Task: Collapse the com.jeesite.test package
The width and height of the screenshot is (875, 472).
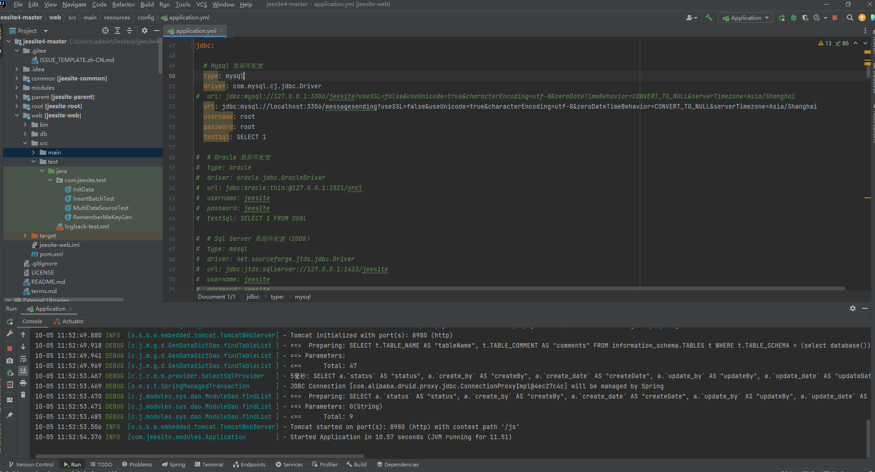Action: pyautogui.click(x=50, y=180)
